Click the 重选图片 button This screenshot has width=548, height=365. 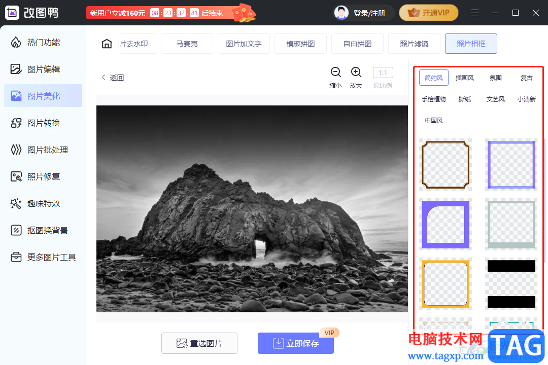[x=199, y=343]
